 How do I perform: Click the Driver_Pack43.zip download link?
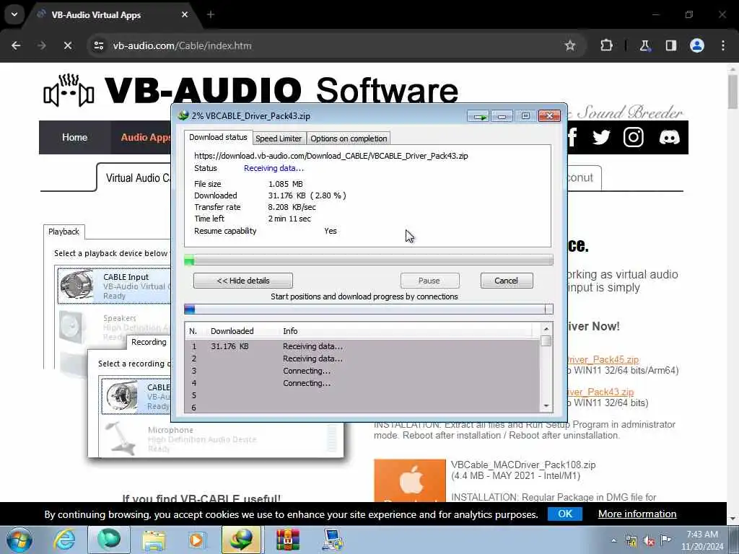tap(600, 392)
